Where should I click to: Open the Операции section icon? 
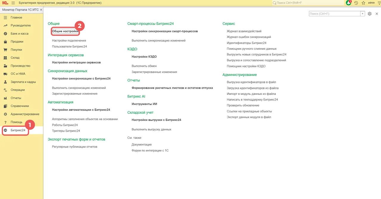[x=5, y=90]
